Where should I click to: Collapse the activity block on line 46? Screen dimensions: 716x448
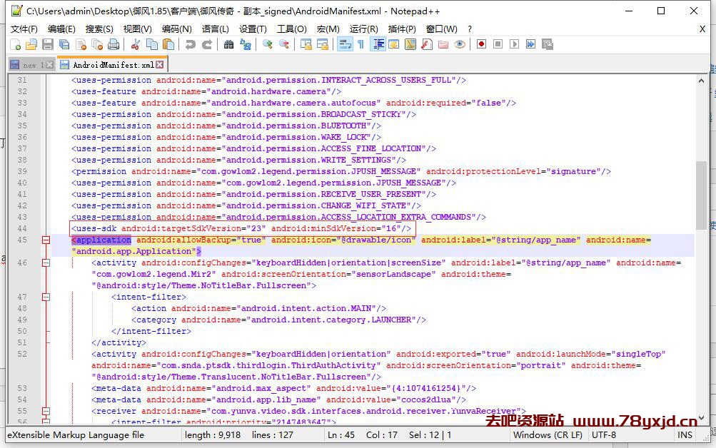[46, 263]
